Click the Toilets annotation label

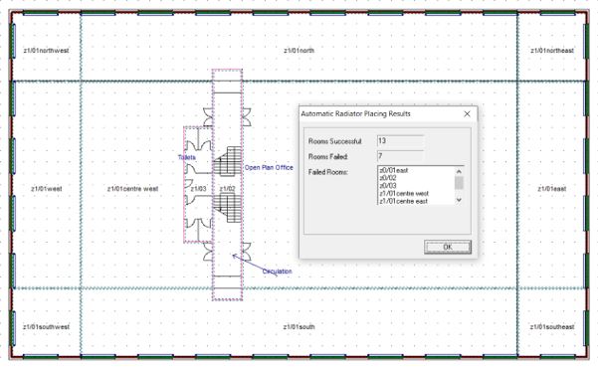point(187,157)
